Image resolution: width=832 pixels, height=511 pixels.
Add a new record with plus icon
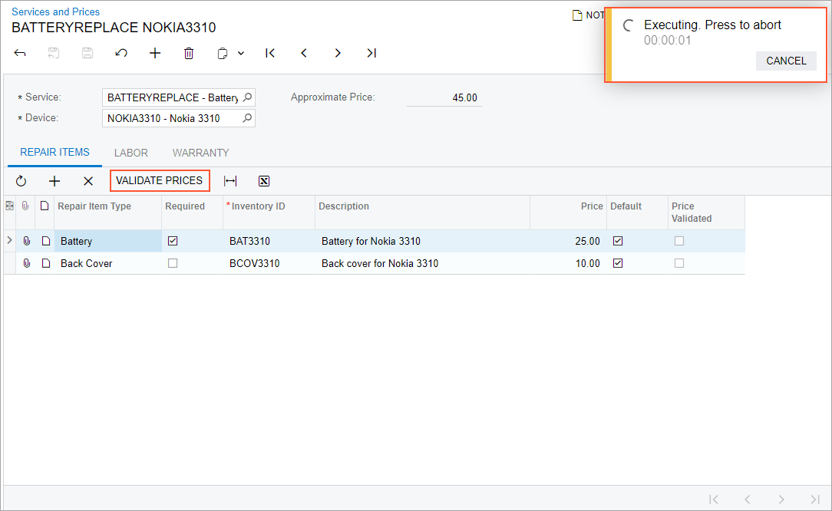155,53
